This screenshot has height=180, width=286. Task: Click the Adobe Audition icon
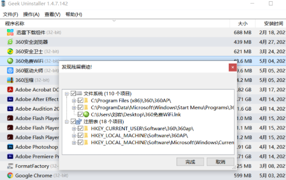click(x=10, y=109)
